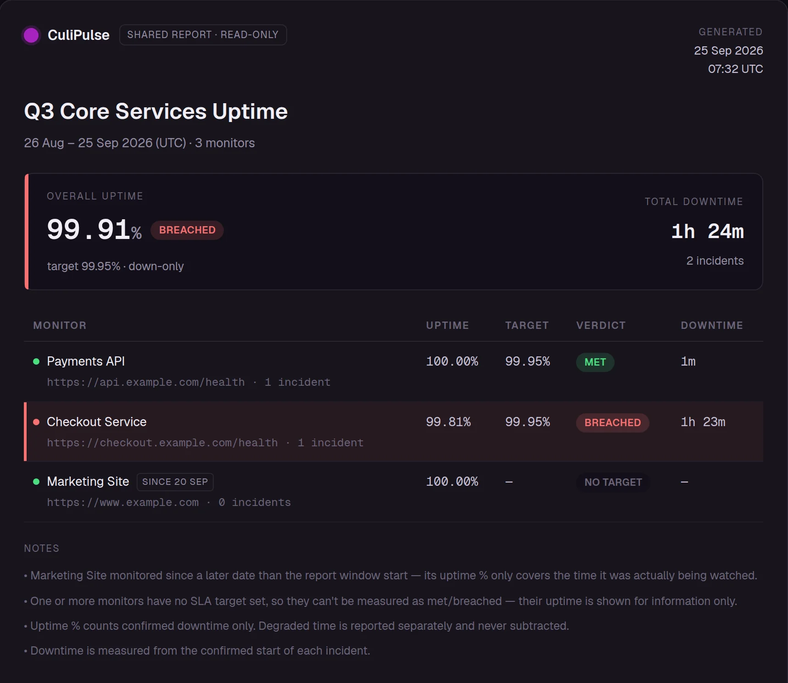Click the note about confirmed start of incident
Viewport: 788px width, 683px height.
coord(197,650)
